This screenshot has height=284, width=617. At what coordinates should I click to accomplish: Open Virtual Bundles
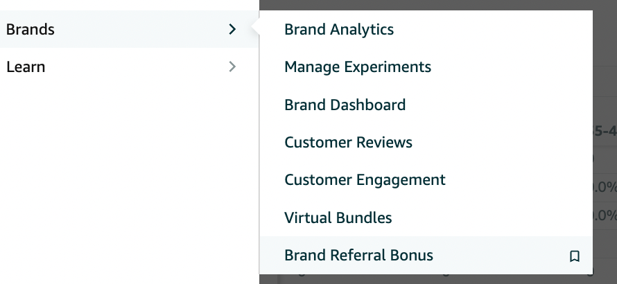click(338, 218)
